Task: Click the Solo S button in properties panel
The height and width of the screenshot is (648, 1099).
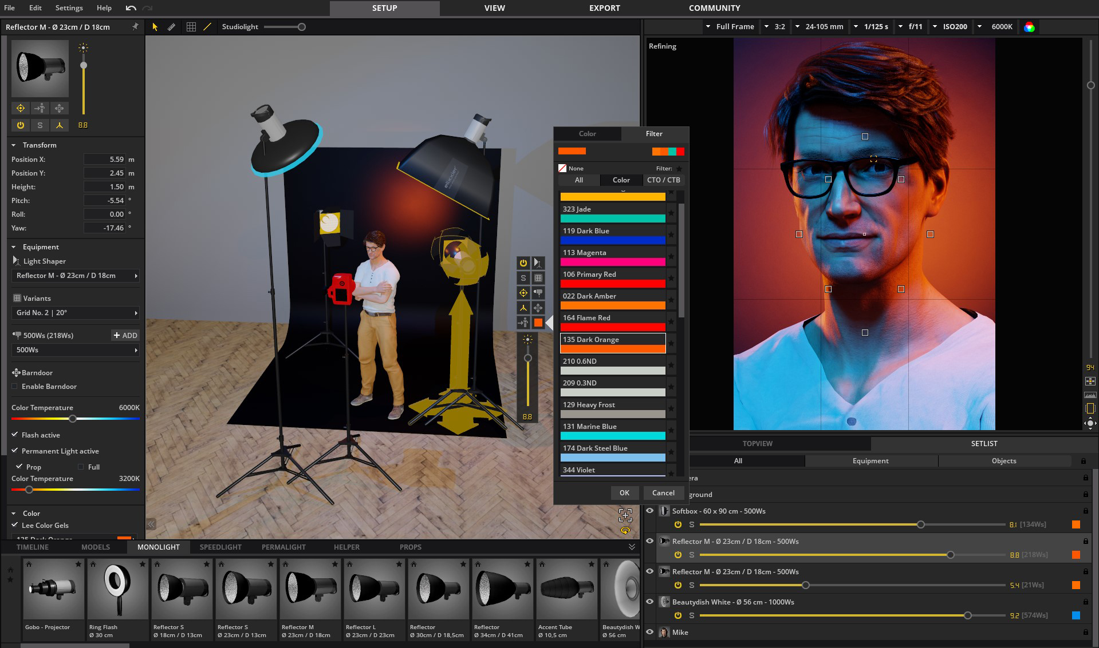Action: [40, 125]
